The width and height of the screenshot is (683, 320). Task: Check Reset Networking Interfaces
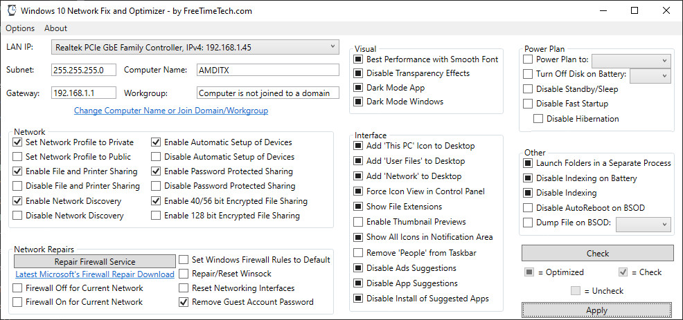click(x=184, y=288)
